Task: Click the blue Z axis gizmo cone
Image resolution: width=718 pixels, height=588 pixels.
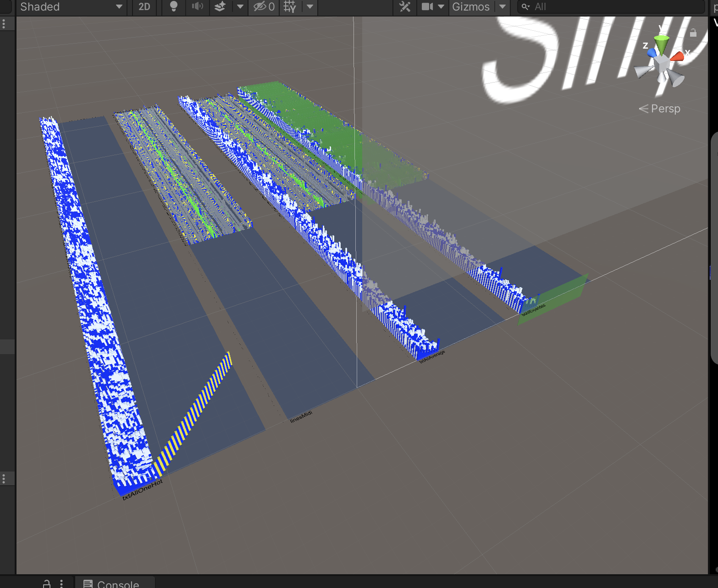Action: [652, 53]
